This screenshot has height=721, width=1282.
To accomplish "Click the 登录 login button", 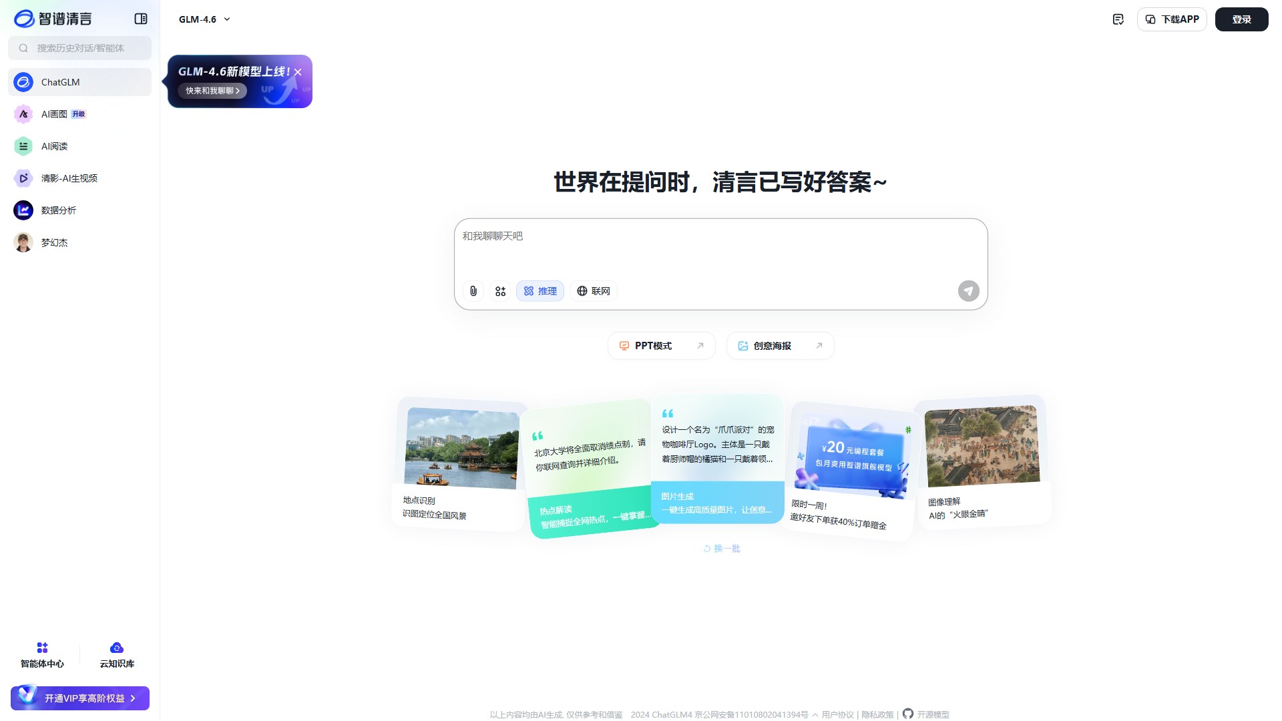I will [x=1241, y=19].
